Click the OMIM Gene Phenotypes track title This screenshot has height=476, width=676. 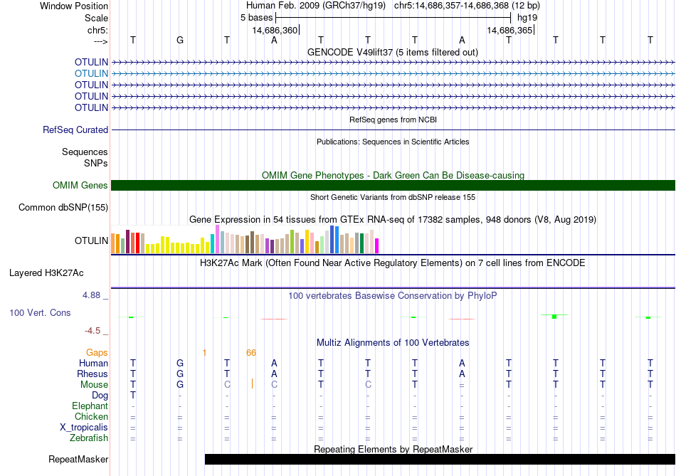[x=393, y=175]
